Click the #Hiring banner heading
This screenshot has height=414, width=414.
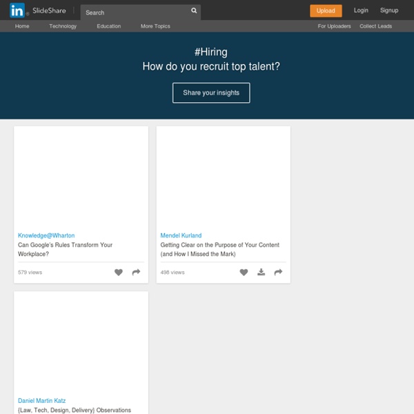211,52
